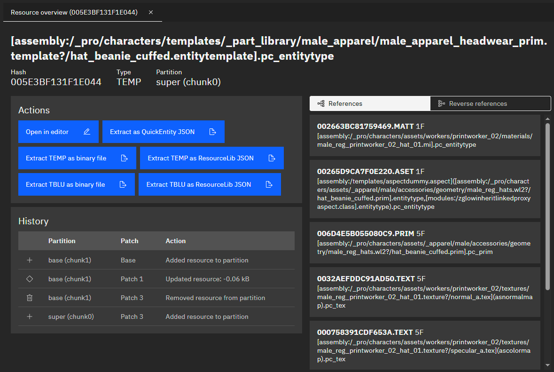The image size is (554, 372).
Task: Open reference 0032AEFDDC91AD50.TEXT
Action: click(425, 292)
